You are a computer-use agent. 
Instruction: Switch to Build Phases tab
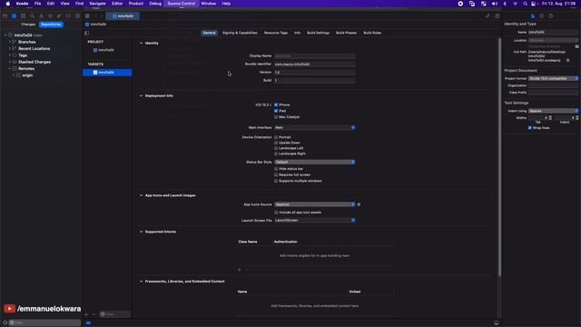coord(346,33)
